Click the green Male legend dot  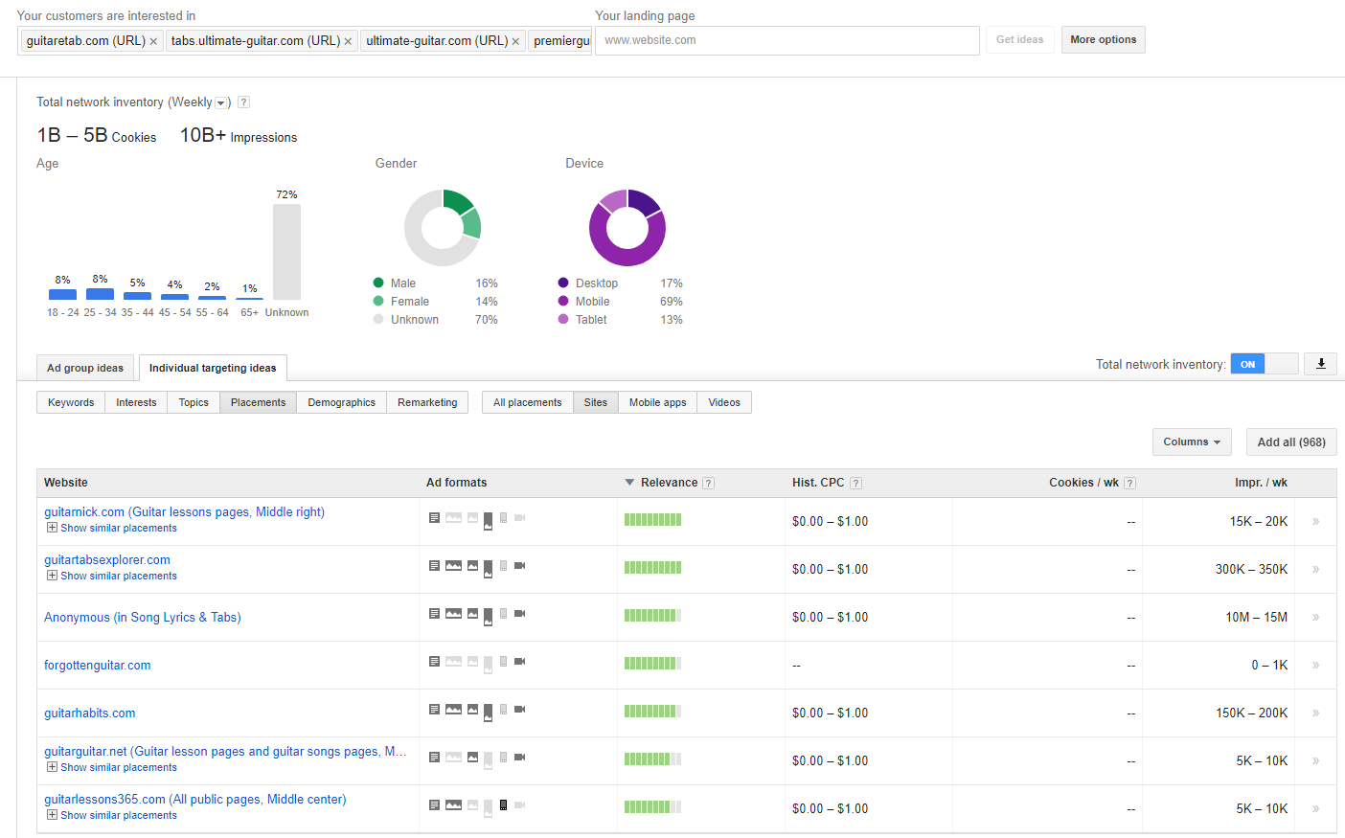point(378,283)
